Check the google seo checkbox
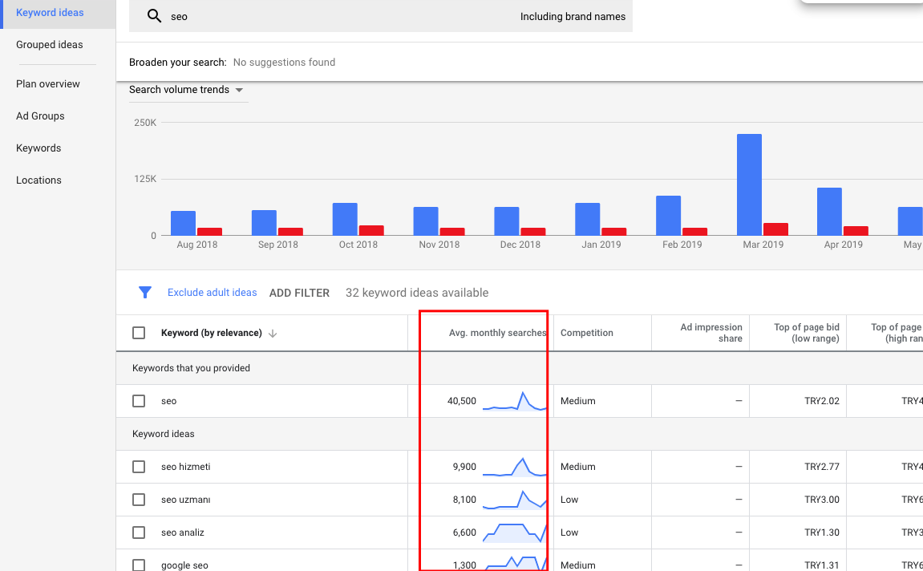The image size is (923, 571). [139, 565]
